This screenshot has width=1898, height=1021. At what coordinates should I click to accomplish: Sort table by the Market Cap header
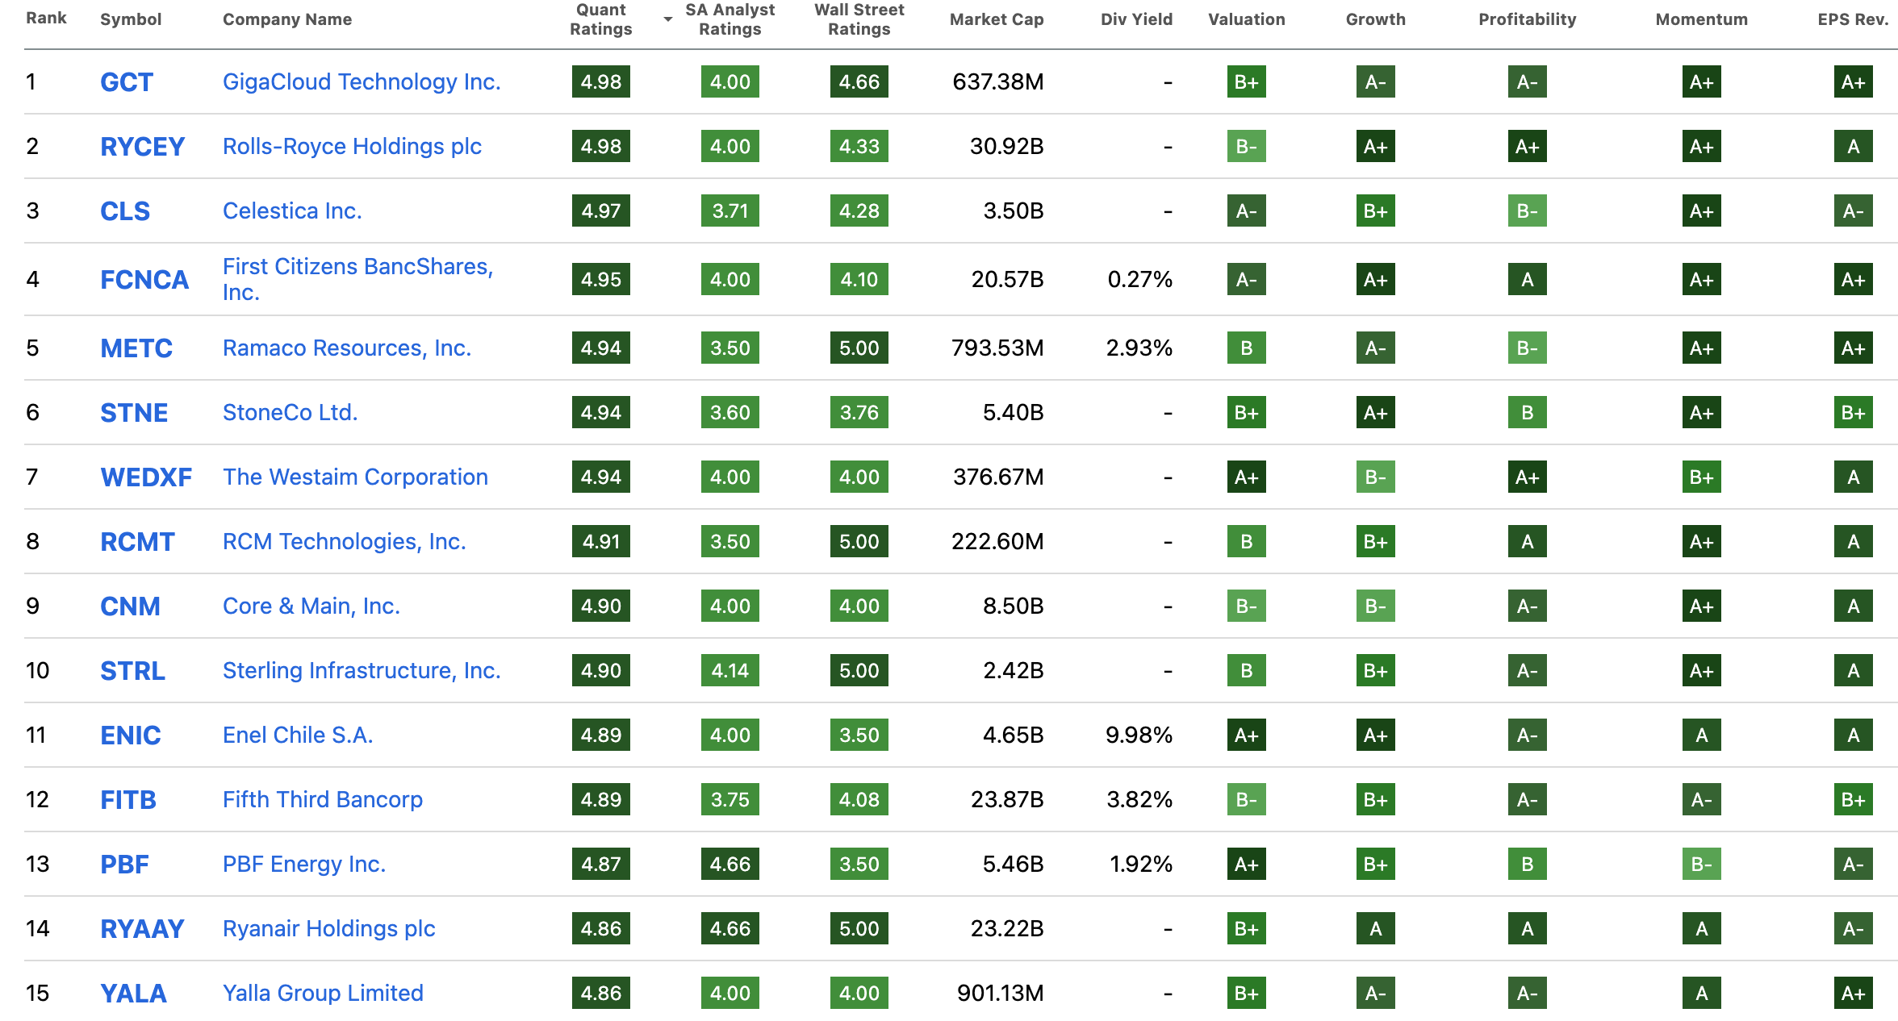(x=996, y=19)
